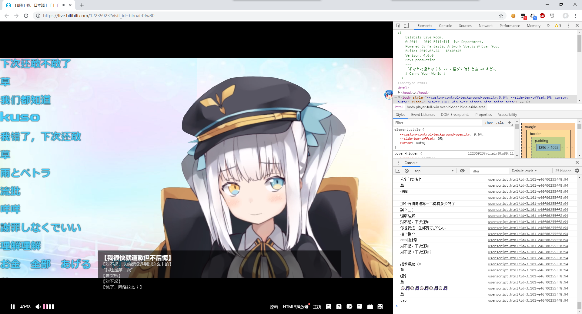Screen dimensions: 582x314
Task: Show more DevTools tabs chevron
Action: tap(548, 26)
